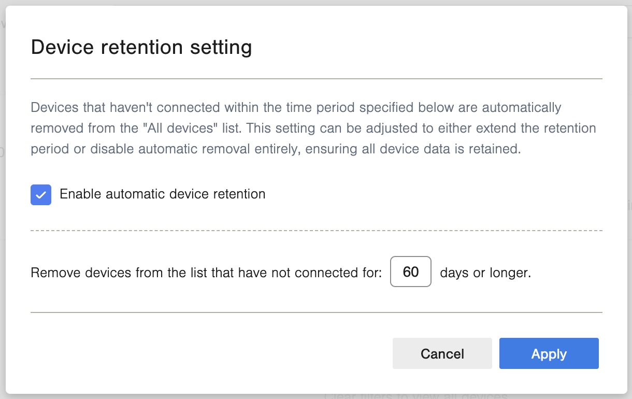Click the horizontal rule under the title
Screen dimensions: 632x399
[x=316, y=79]
